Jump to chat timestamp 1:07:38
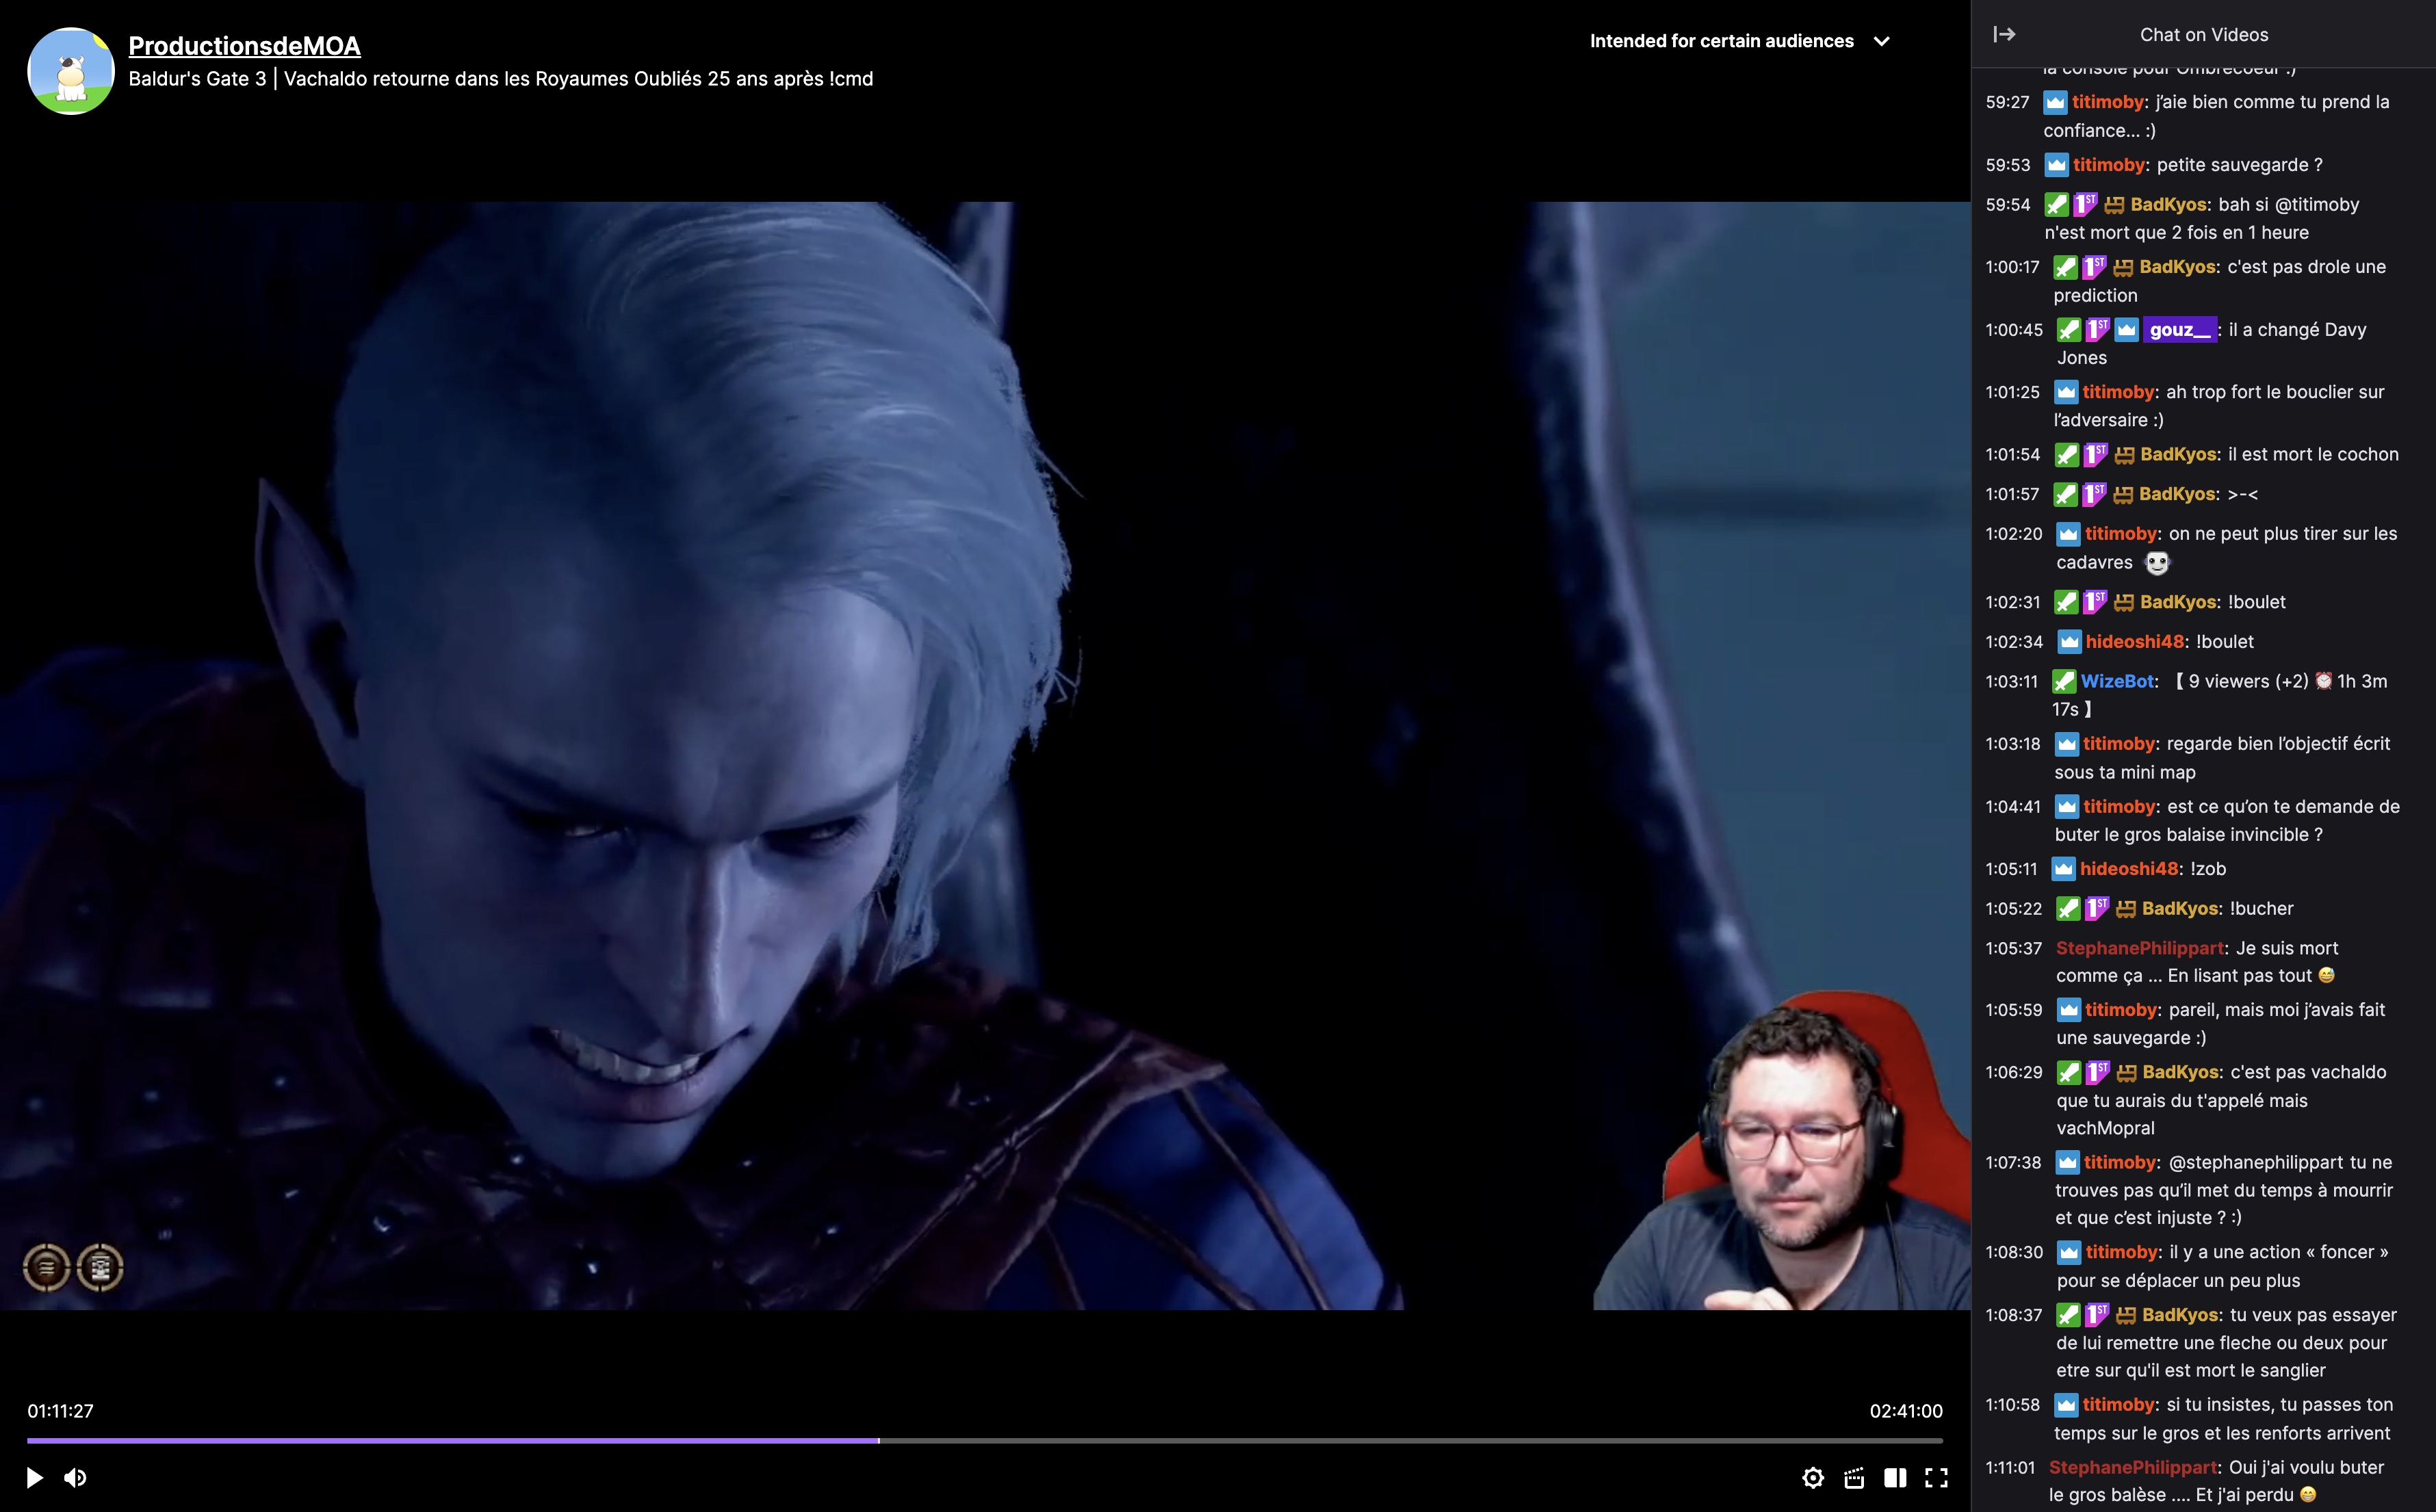The width and height of the screenshot is (2436, 1512). coord(2013,1162)
